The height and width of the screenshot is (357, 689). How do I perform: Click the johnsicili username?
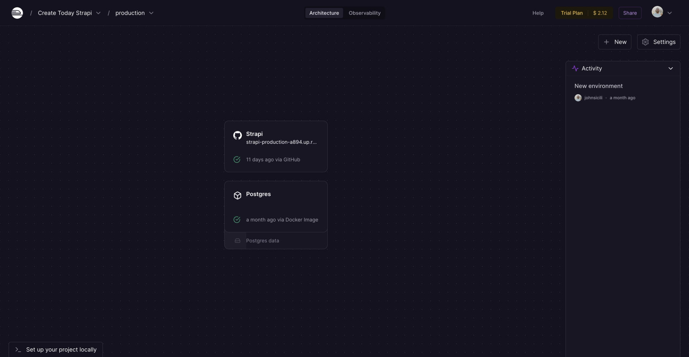(593, 98)
